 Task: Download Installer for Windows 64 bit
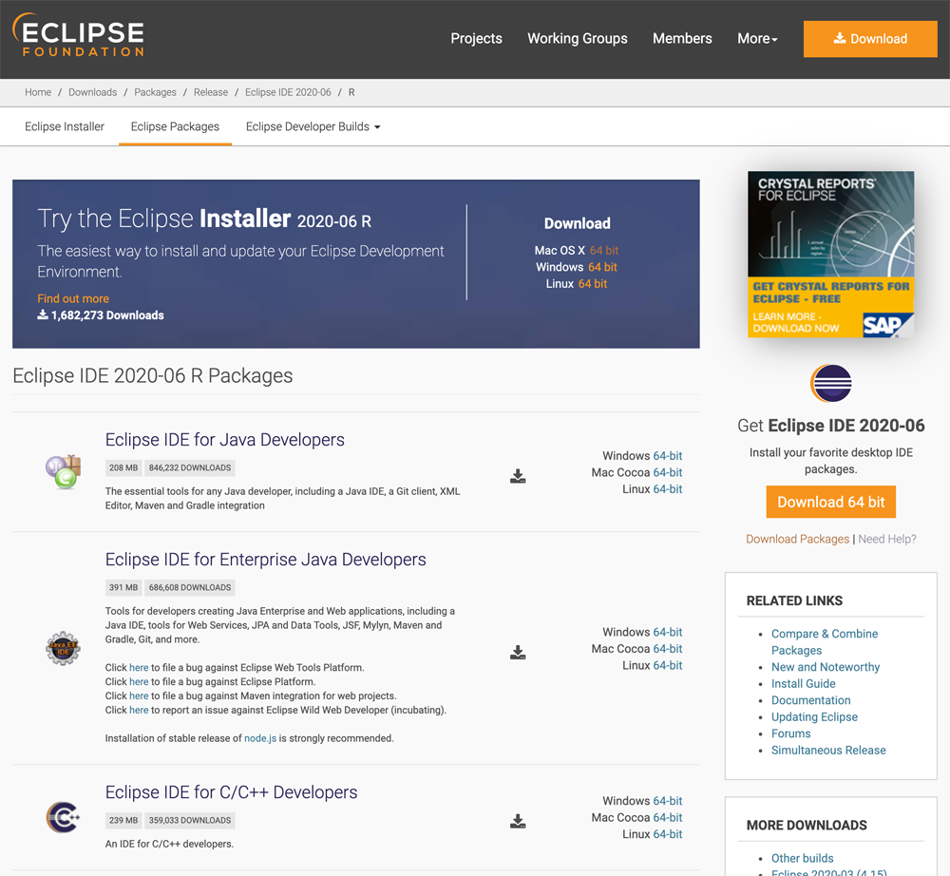602,267
